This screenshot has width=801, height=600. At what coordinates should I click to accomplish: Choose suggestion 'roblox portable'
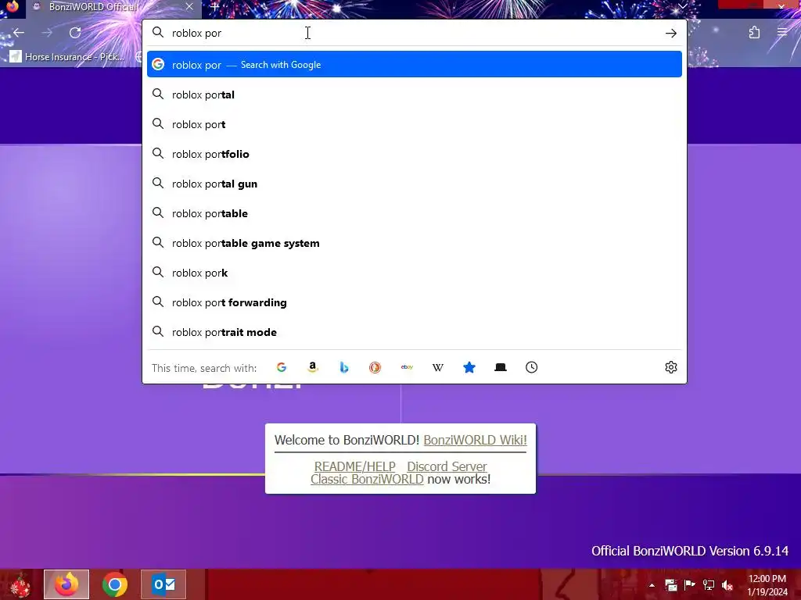point(415,213)
